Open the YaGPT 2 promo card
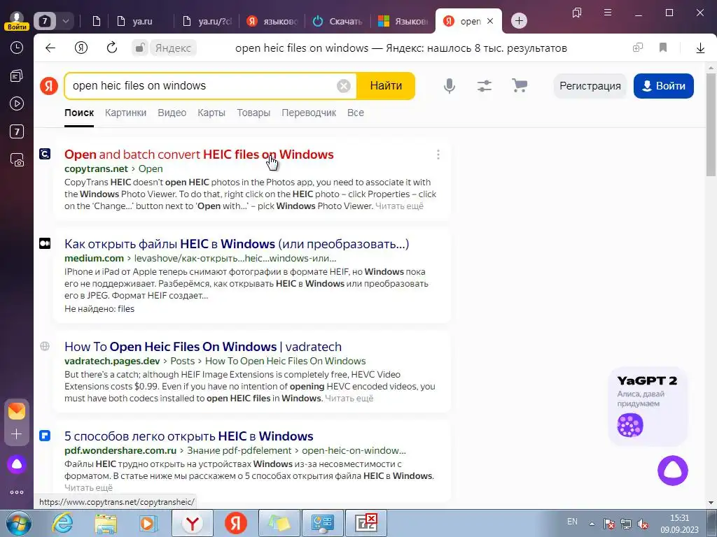 click(x=648, y=406)
